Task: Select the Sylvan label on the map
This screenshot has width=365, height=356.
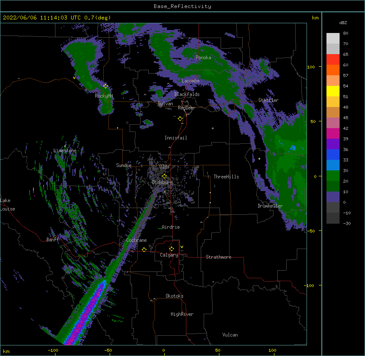Action: [165, 104]
